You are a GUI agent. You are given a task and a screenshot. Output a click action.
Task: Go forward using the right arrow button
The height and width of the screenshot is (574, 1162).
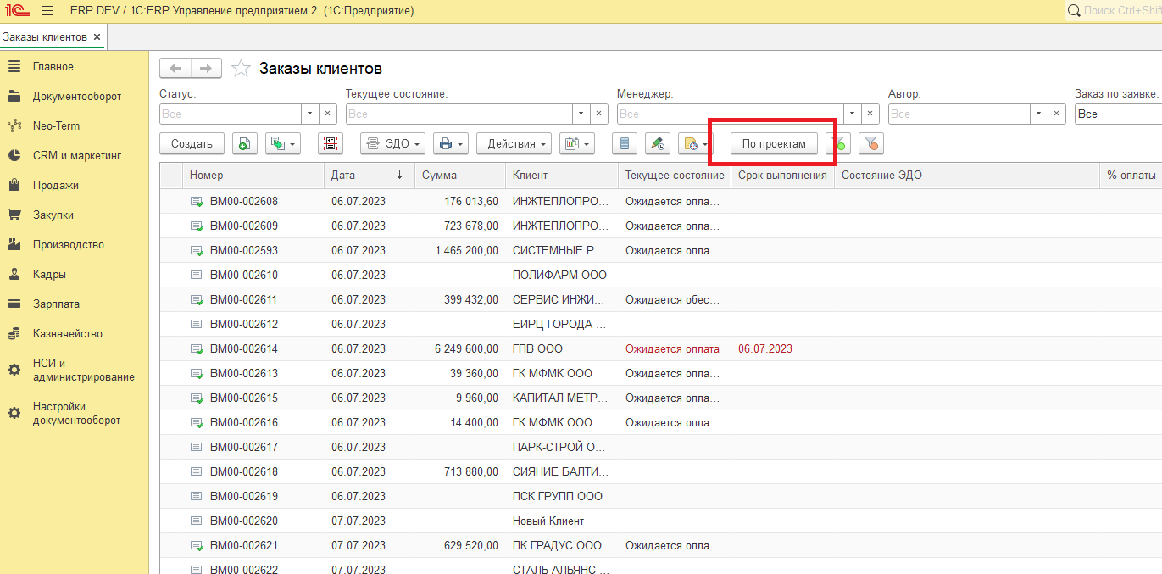pyautogui.click(x=206, y=69)
